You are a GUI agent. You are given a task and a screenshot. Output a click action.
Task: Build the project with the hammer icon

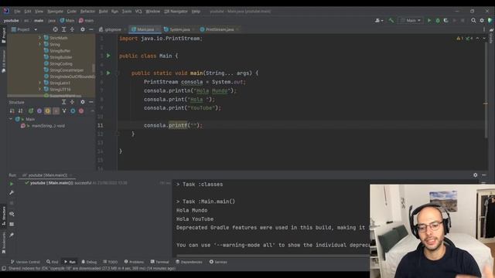(391, 21)
